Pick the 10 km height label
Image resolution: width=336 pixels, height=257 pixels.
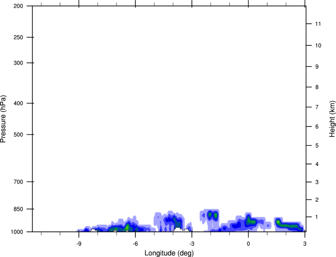(318, 45)
